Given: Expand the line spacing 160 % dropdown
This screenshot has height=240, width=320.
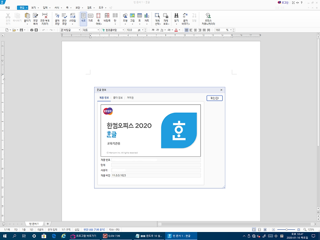Looking at the screenshot, I should [231, 30].
